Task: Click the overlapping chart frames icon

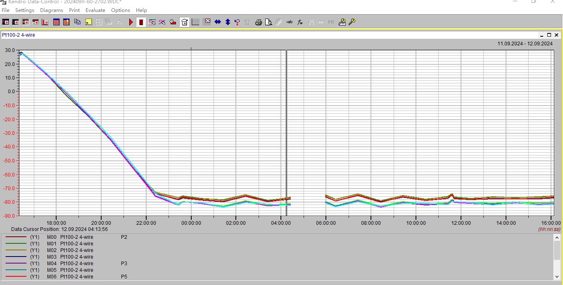Action: [207, 22]
